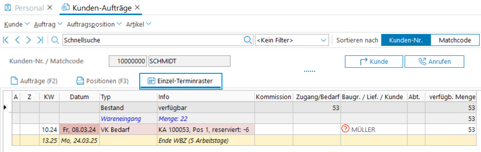481x152 pixels.
Task: Jump to first customer record
Action: tap(6, 40)
